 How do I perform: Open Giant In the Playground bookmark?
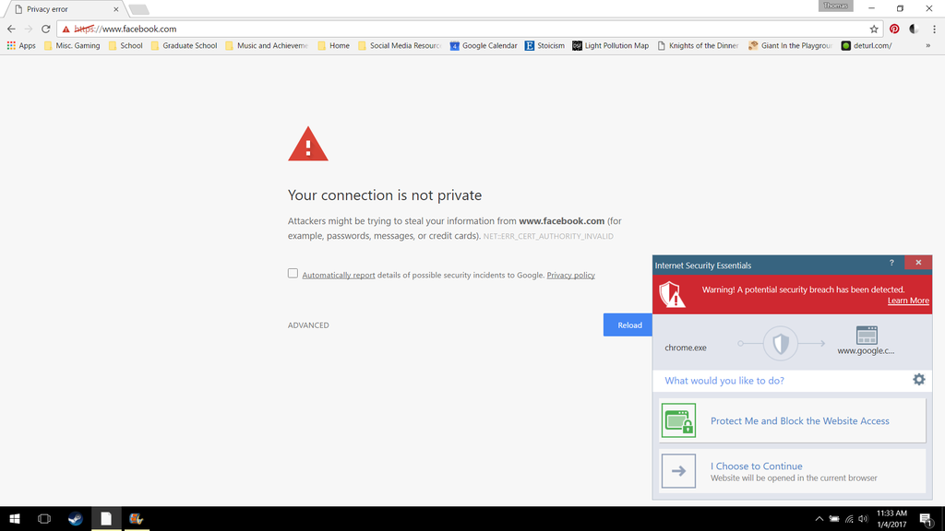(790, 46)
